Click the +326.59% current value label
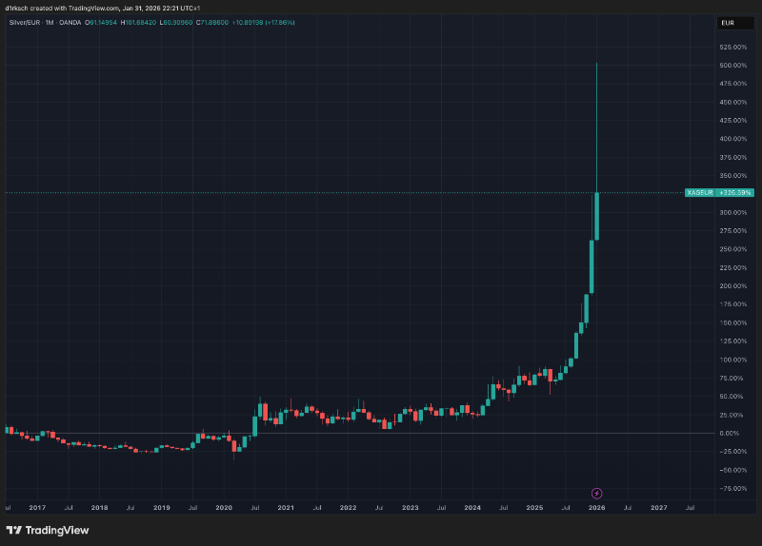 pyautogui.click(x=735, y=193)
